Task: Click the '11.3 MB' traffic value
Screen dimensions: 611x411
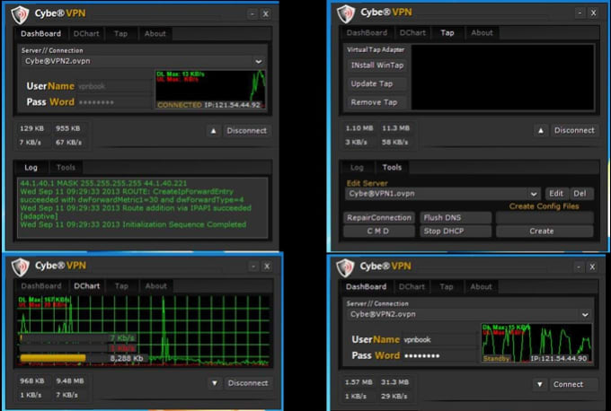Action: tap(395, 128)
